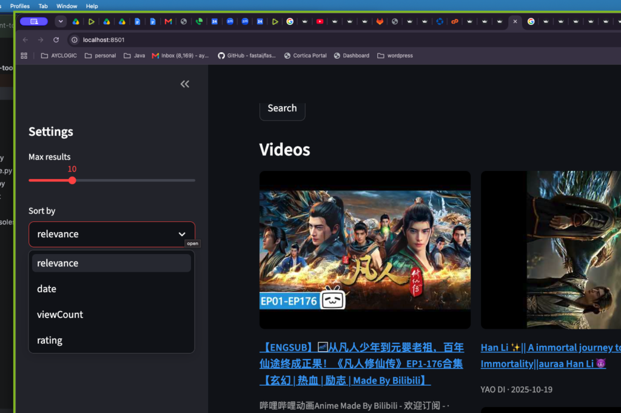621x413 pixels.
Task: Go back to previous page
Action: pyautogui.click(x=25, y=39)
